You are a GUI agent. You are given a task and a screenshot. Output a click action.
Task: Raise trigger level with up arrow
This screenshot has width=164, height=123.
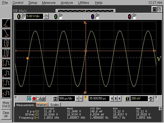point(151,97)
